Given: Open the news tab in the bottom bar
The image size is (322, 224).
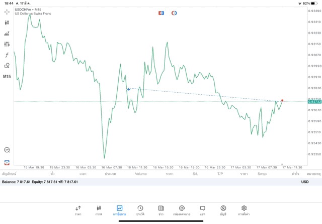Looking at the screenshot, I should pyautogui.click(x=161, y=210).
